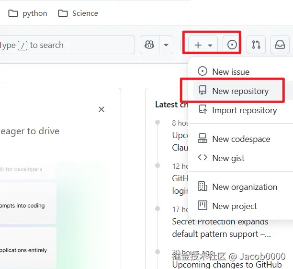Open GitHub Copilot chat icon
293x269 pixels.
149,45
